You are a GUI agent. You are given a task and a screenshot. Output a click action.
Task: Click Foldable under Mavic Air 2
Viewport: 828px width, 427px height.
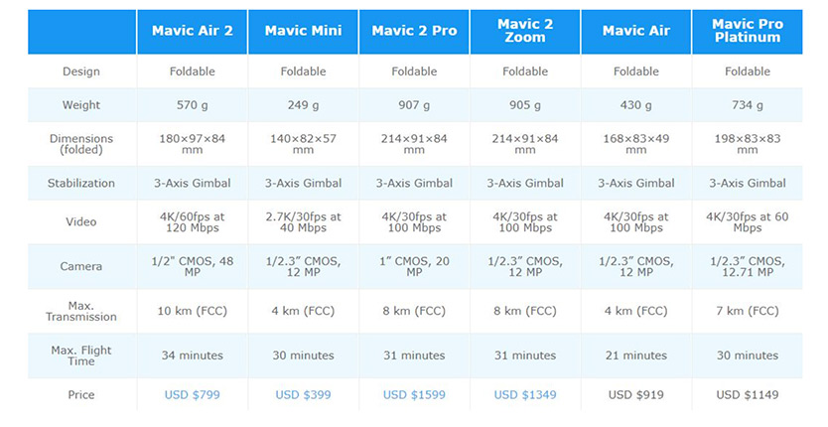tap(193, 71)
